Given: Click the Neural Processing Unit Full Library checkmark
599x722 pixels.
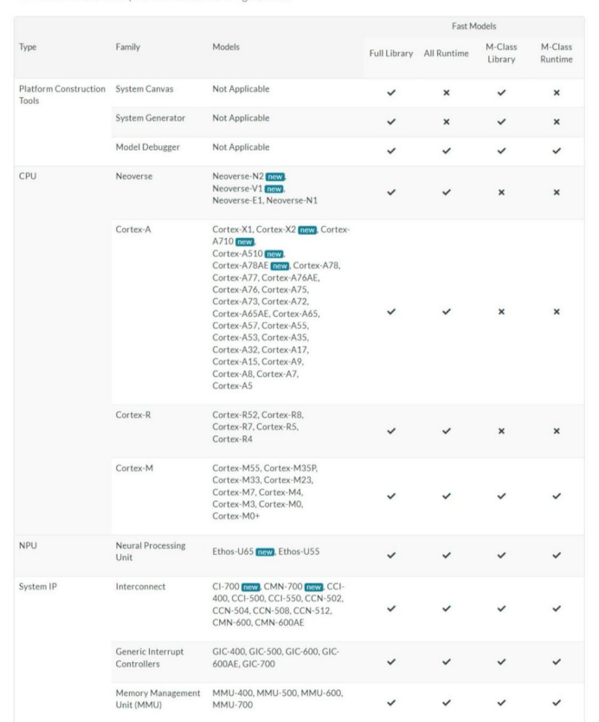Looking at the screenshot, I should [392, 555].
